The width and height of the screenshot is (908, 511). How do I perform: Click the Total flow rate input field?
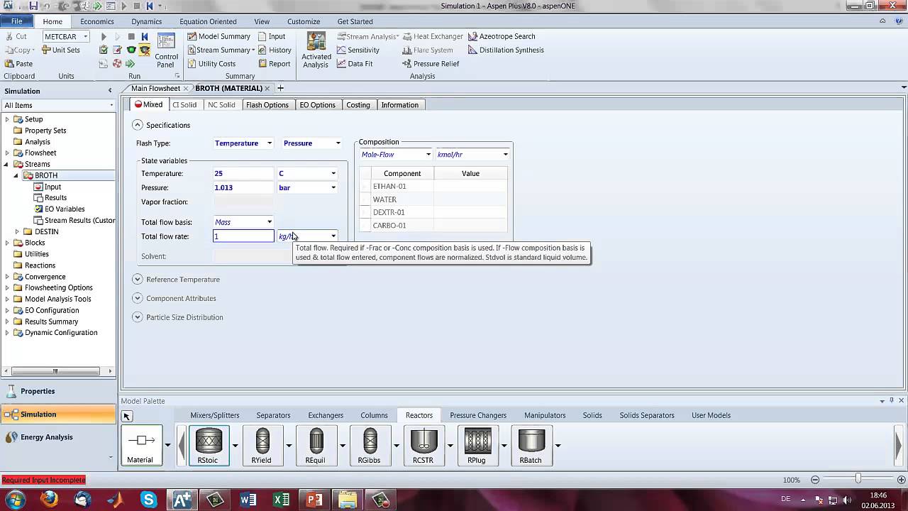[243, 236]
